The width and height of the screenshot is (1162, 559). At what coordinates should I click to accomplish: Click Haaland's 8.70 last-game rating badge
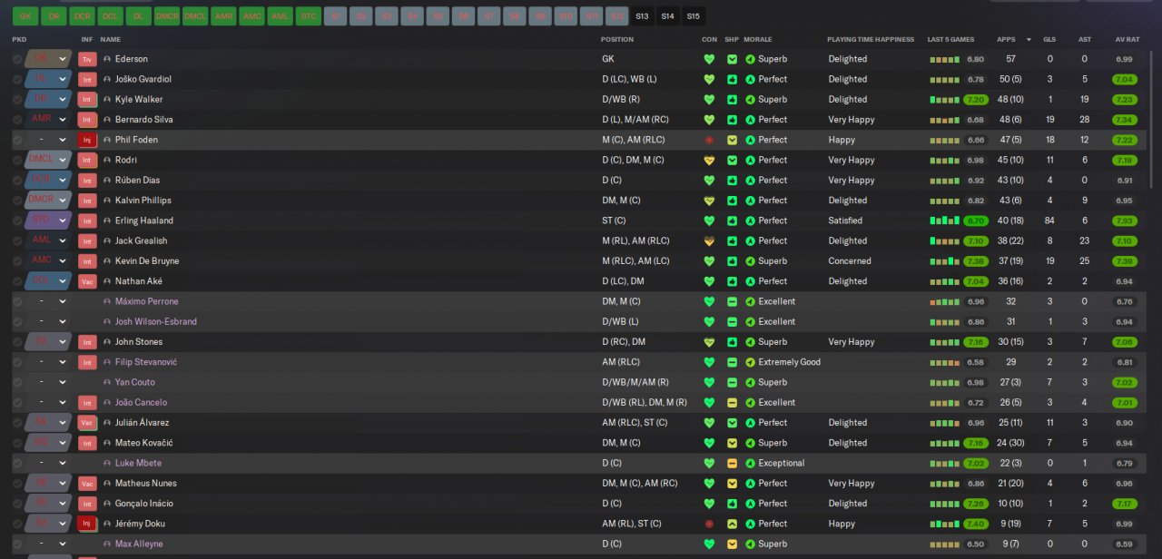tap(976, 221)
